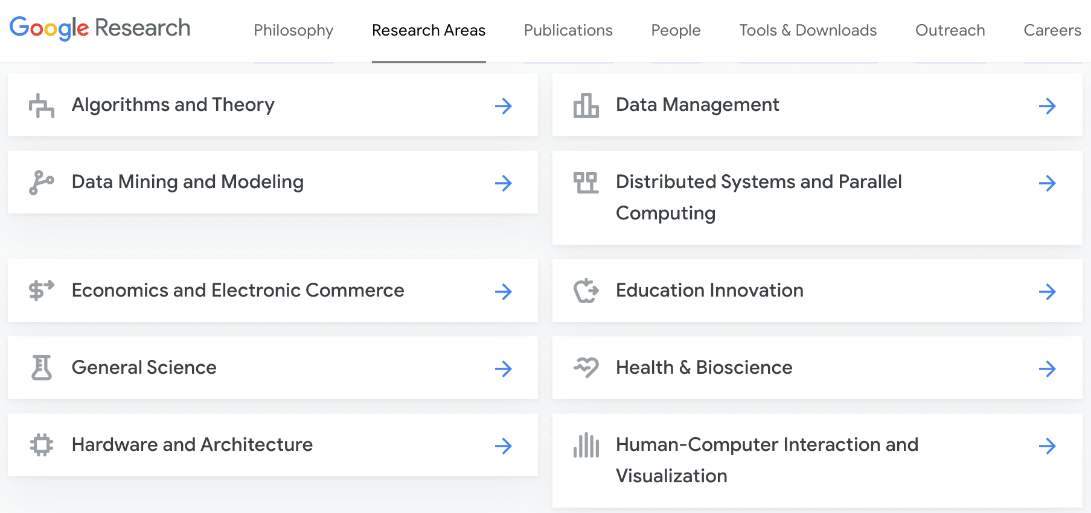Click arrow on General Science card
1091x513 pixels.
pos(504,369)
